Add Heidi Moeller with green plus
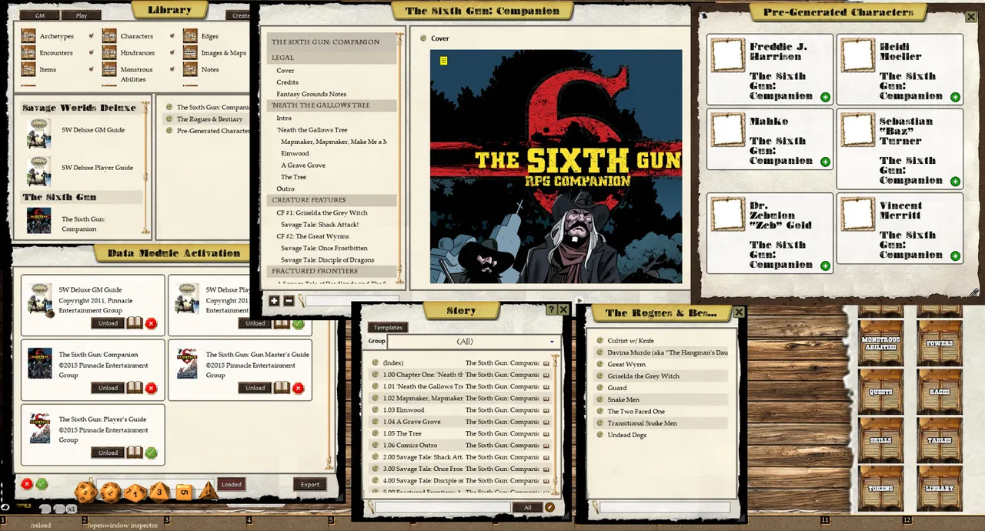Viewport: 985px width, 531px height. pos(955,97)
